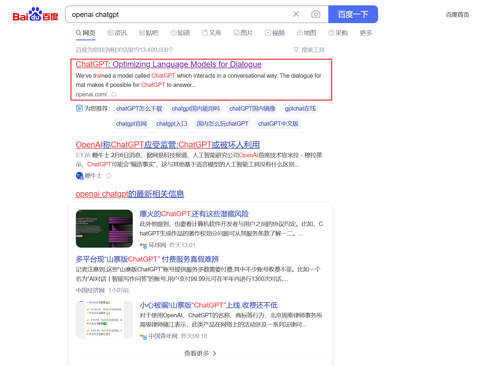The width and height of the screenshot is (480, 366).
Task: Switch to the 知道 tab
Action: pyautogui.click(x=180, y=33)
